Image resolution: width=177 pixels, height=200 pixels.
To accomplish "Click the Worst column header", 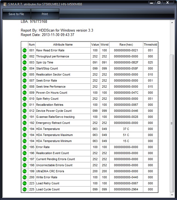I will [x=104, y=45].
